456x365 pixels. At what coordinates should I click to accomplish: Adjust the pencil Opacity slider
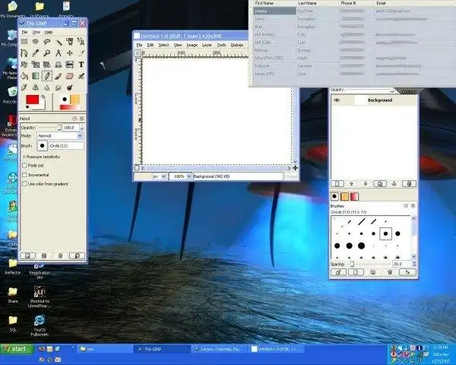(x=49, y=128)
